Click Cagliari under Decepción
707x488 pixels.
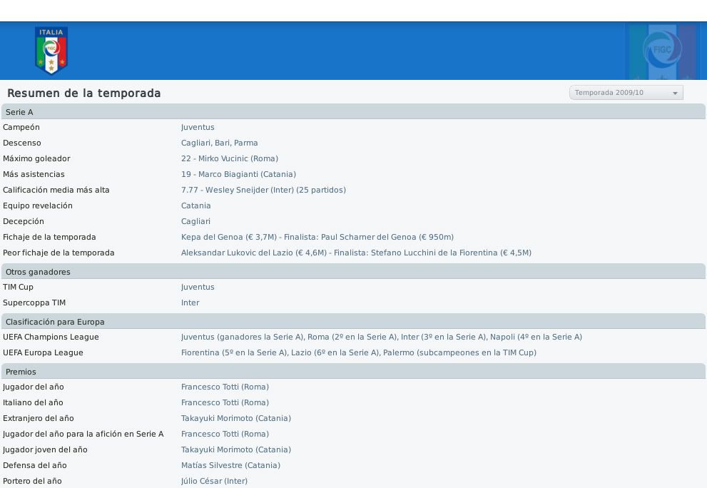point(195,221)
